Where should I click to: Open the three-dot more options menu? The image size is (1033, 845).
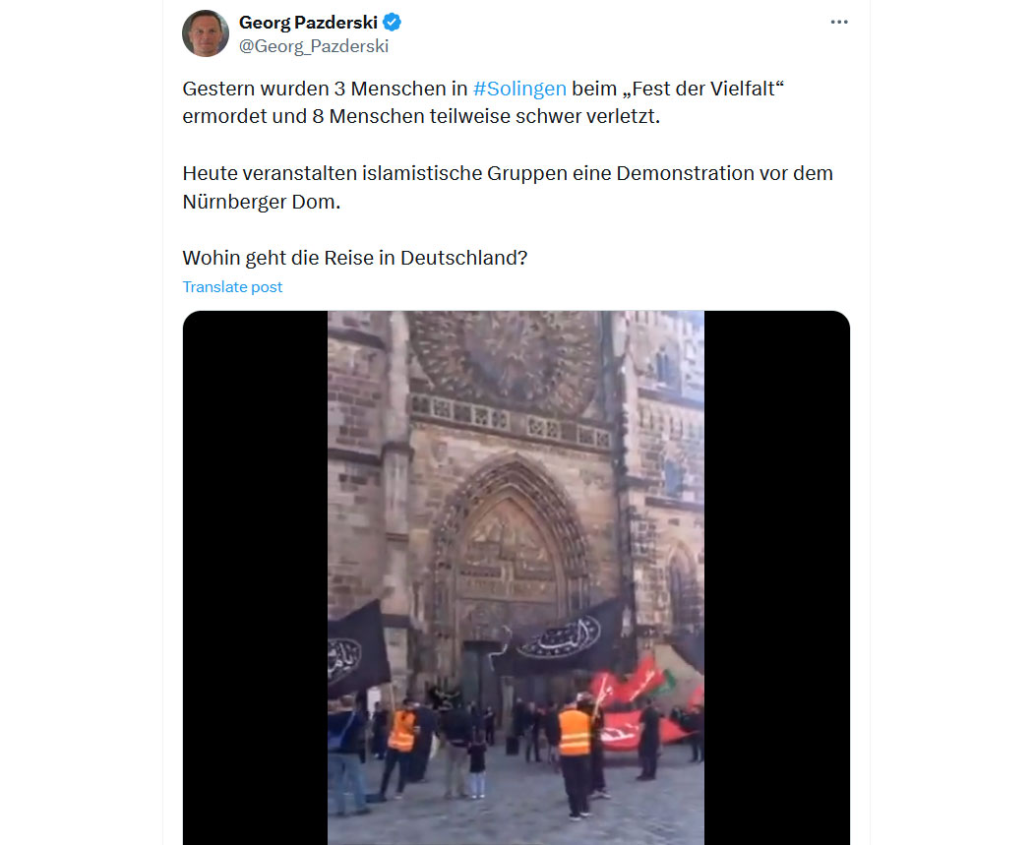pos(838,23)
